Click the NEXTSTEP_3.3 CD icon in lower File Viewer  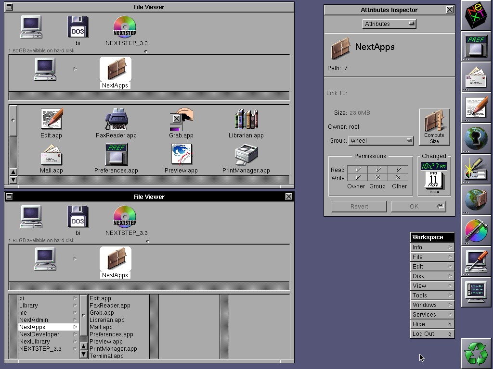tap(125, 217)
